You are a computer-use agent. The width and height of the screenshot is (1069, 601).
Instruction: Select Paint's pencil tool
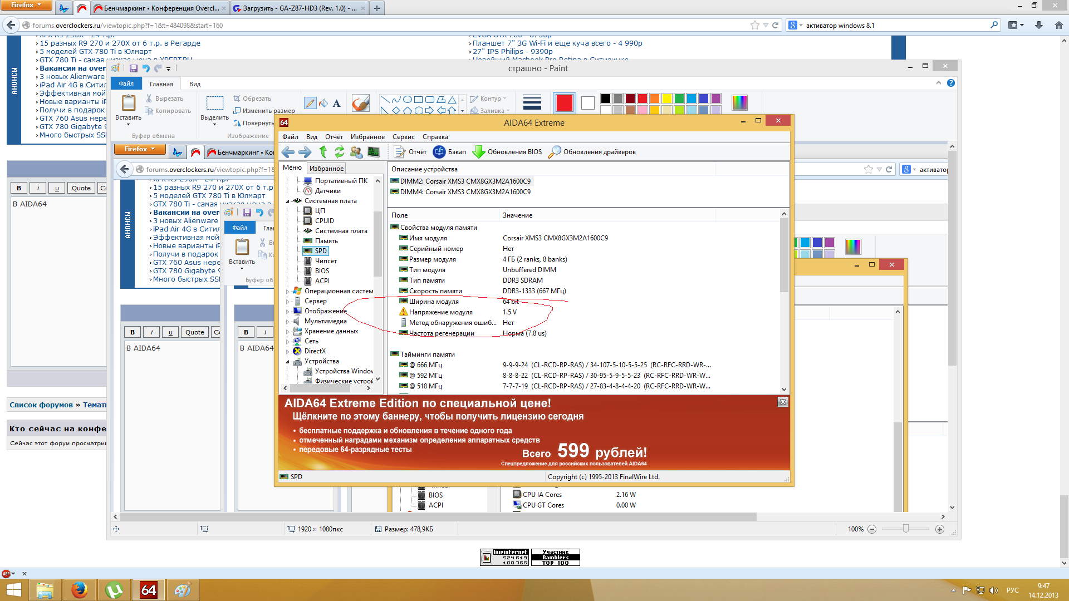pos(311,103)
